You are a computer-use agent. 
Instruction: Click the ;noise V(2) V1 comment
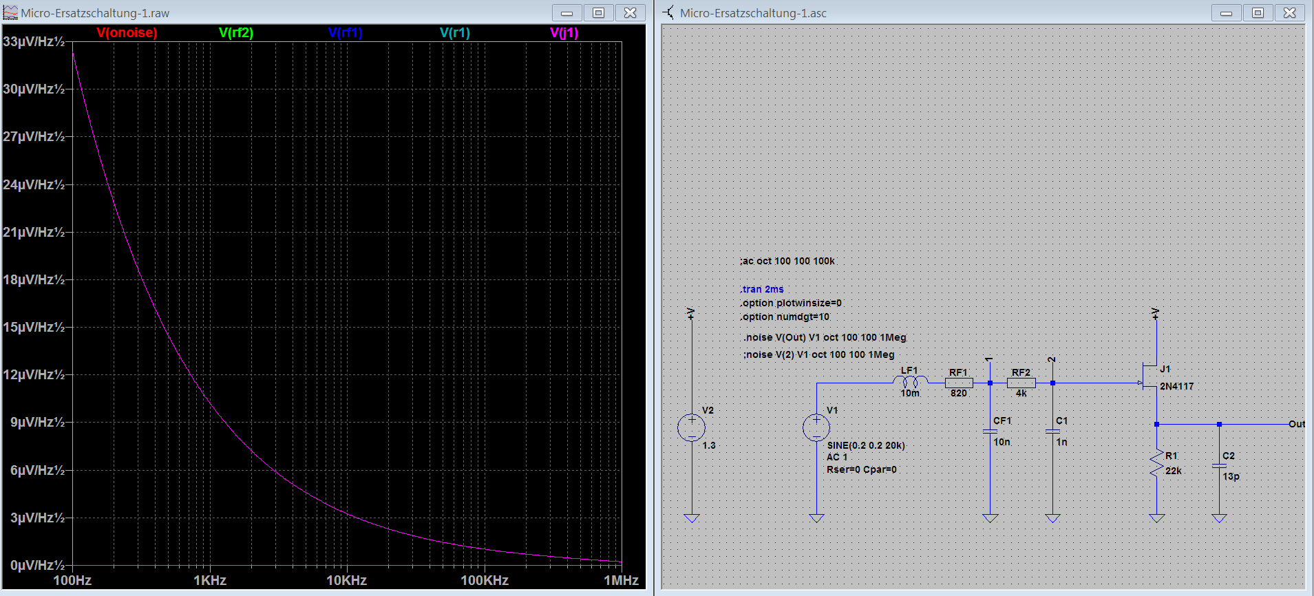click(x=819, y=354)
